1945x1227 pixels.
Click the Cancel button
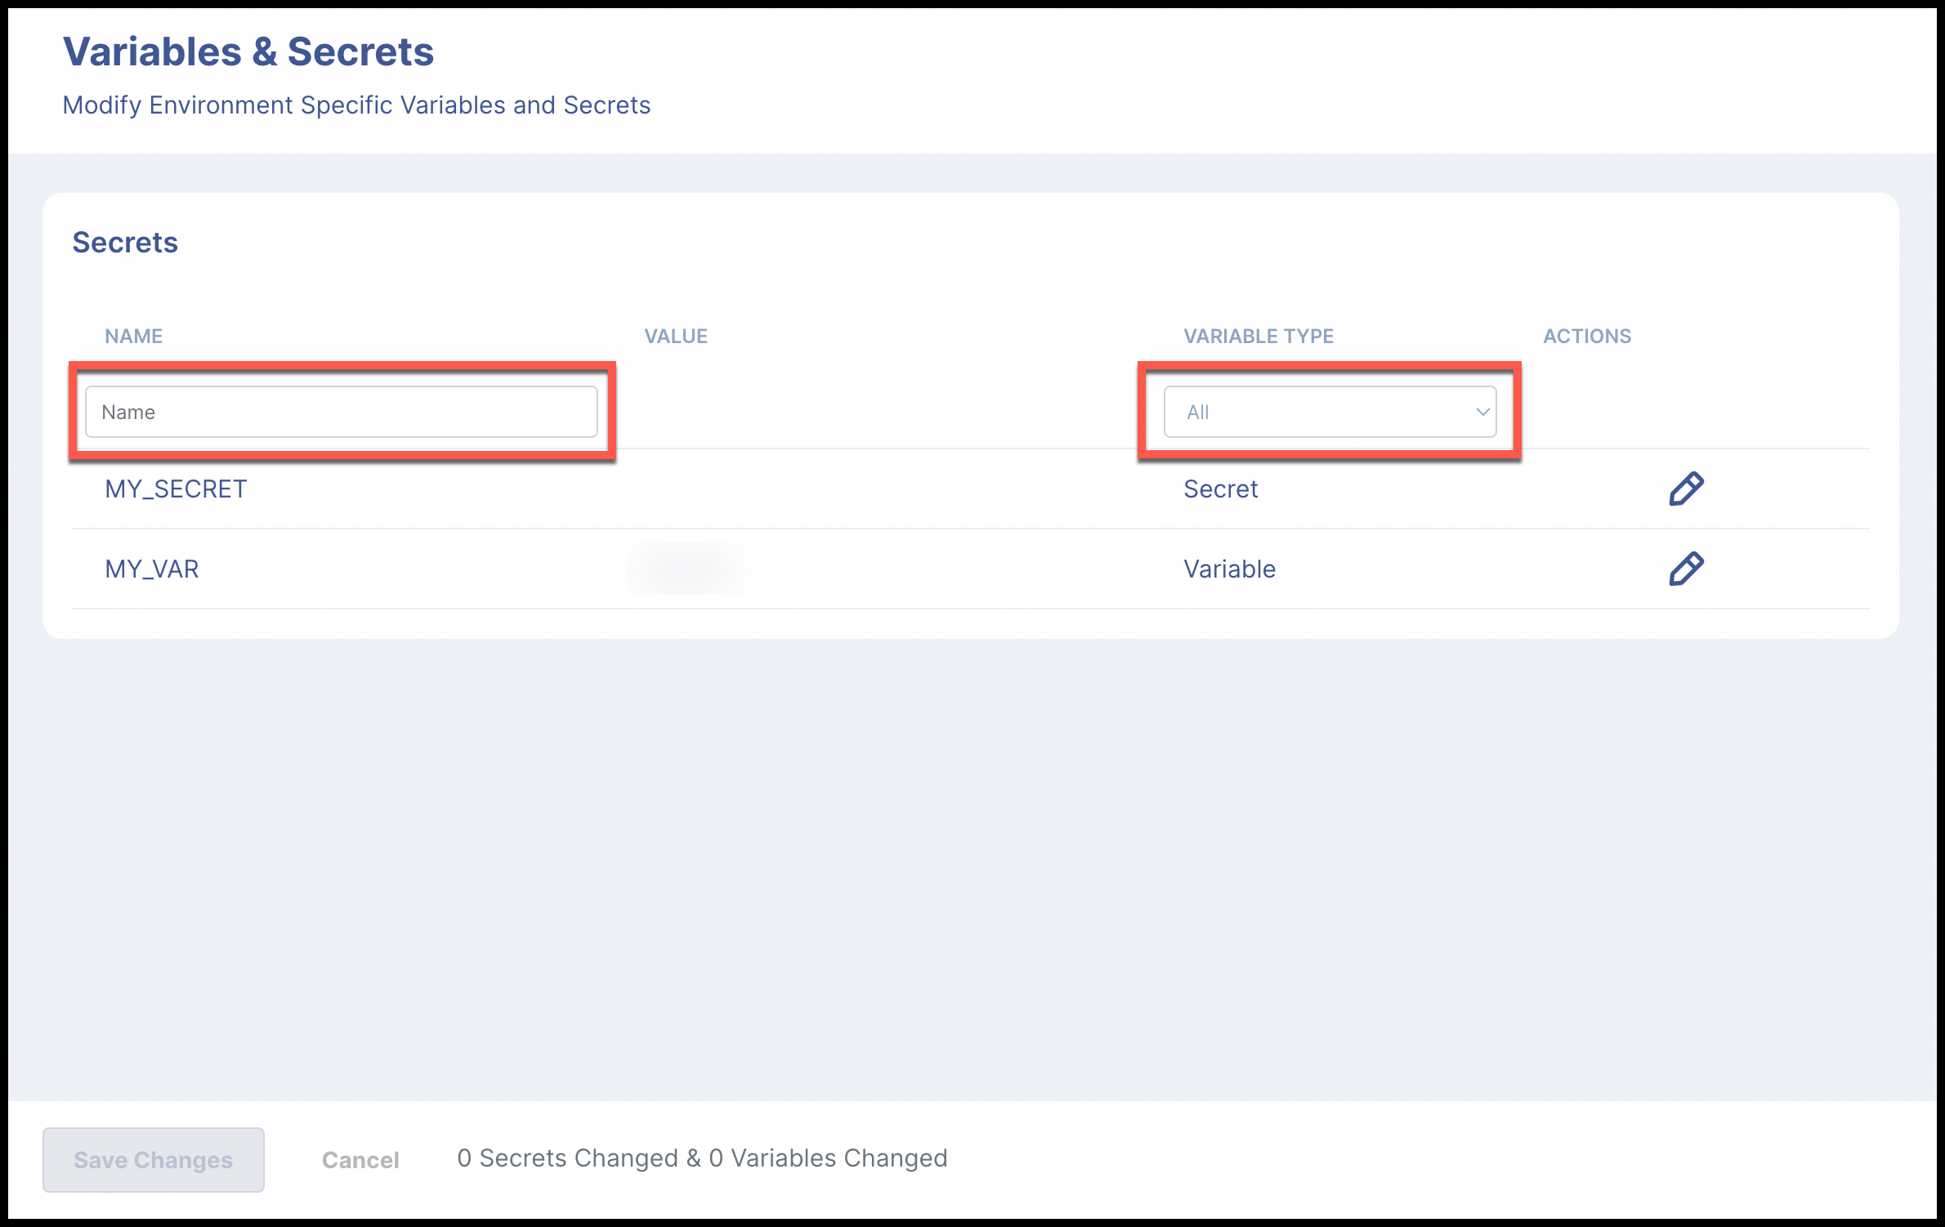pos(360,1159)
